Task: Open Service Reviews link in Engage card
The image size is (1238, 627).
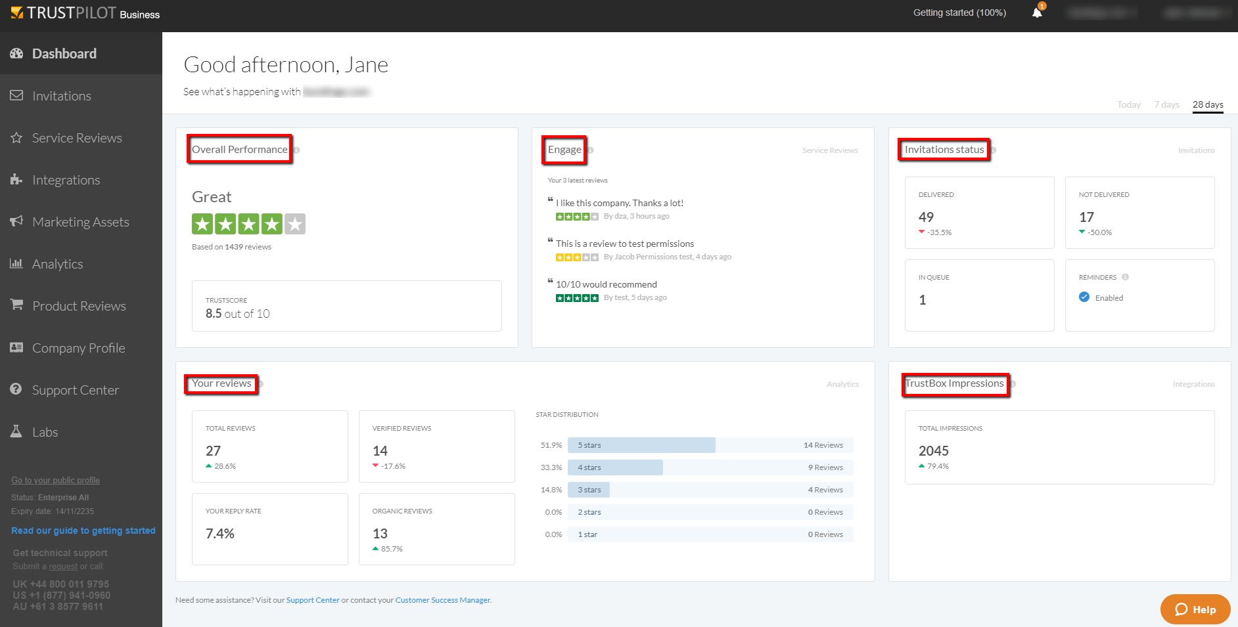Action: 830,150
